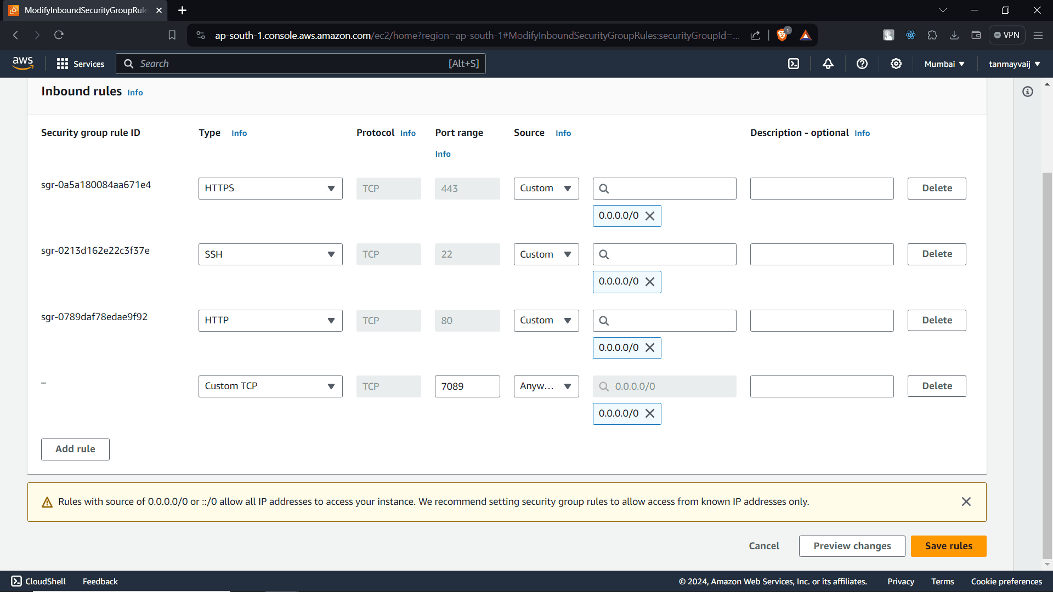Open AWS CloudShell icon in top navigation
This screenshot has width=1053, height=592.
794,64
